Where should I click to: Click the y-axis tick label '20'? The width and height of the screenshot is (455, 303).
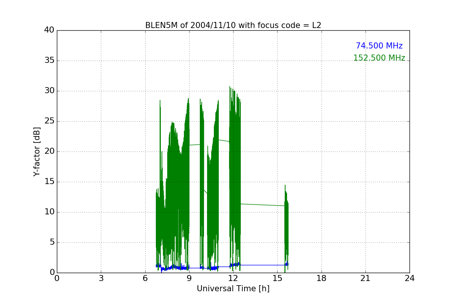(49, 151)
